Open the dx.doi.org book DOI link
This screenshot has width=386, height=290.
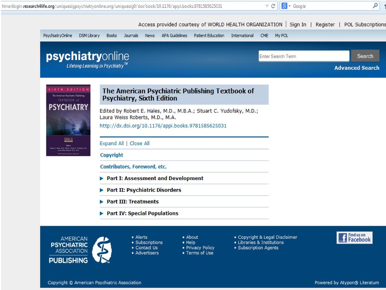163,126
